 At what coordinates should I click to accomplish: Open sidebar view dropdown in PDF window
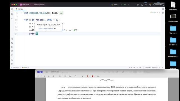pos(48,72)
